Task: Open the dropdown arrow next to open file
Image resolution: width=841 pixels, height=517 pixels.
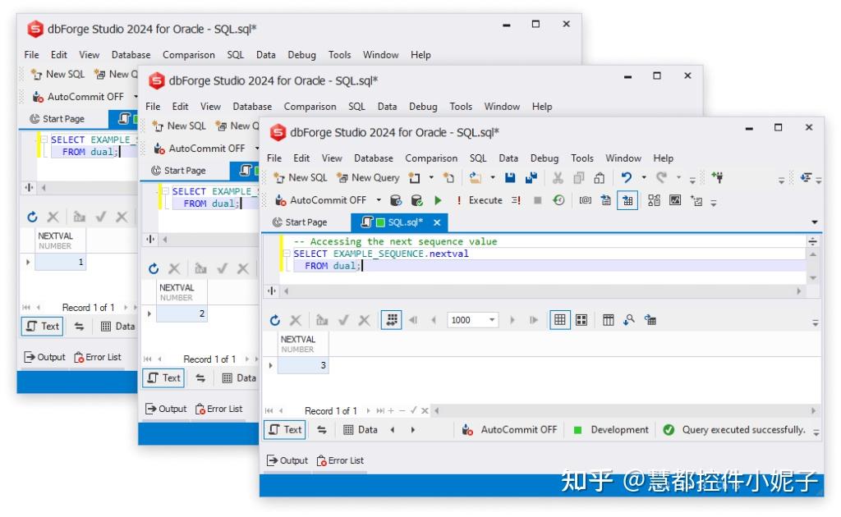Action: point(493,178)
